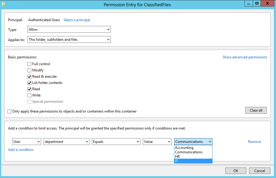Open the Type dropdown set to Allow

(x=69, y=29)
